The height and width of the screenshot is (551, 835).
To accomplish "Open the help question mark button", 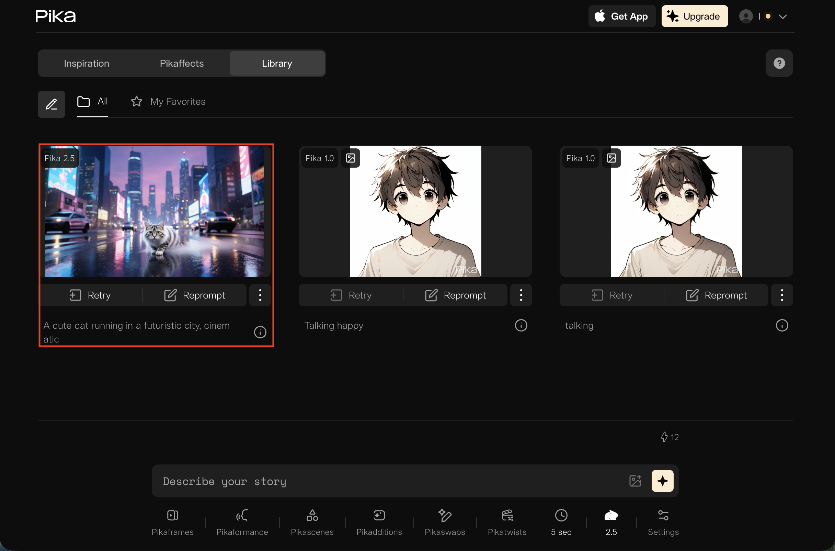I will click(779, 63).
